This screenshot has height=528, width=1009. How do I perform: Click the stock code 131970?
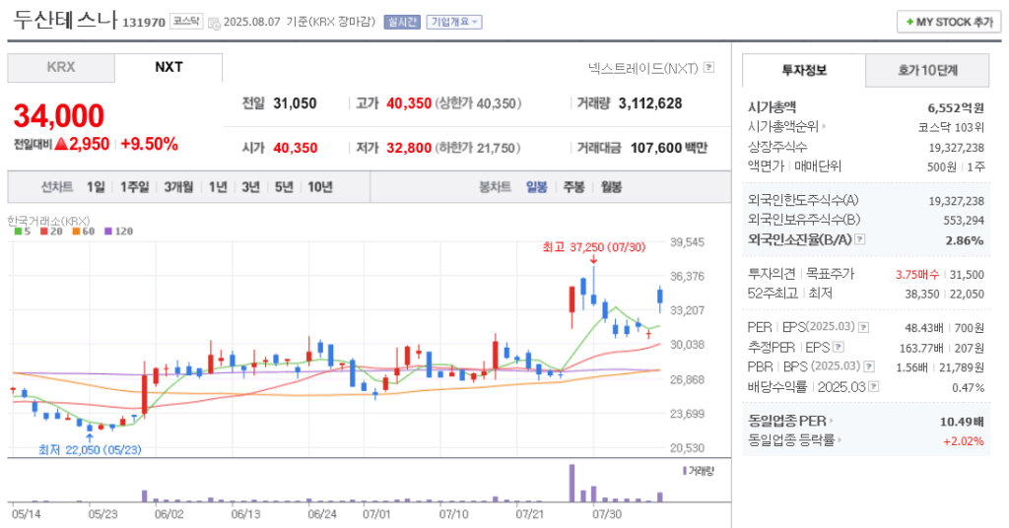[x=144, y=23]
